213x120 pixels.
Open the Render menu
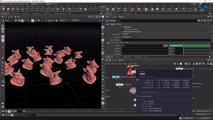pos(10,4)
